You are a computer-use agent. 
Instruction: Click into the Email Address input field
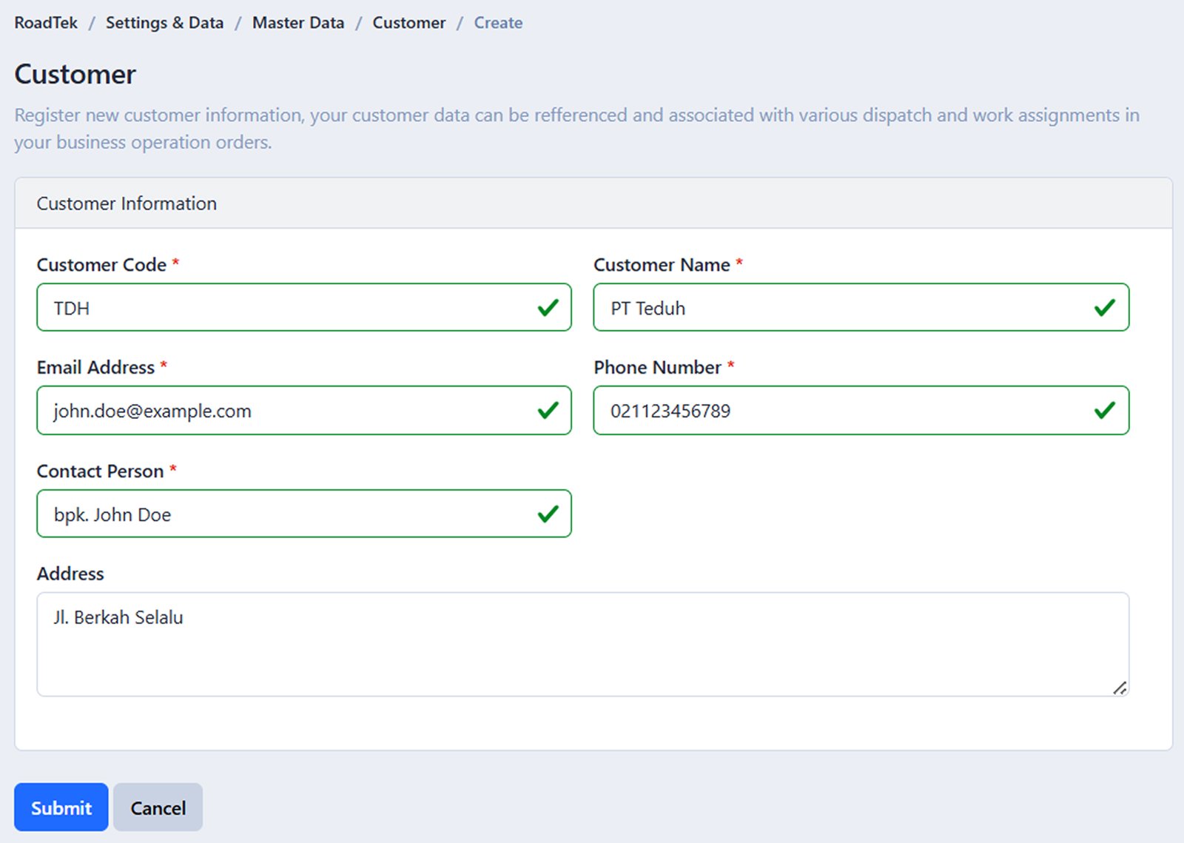pos(289,410)
